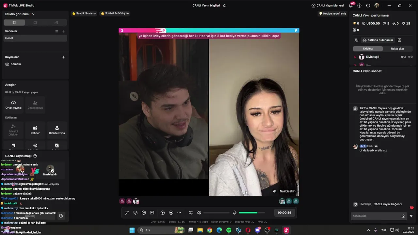The width and height of the screenshot is (418, 235).
Task: Click the diamonds count in performance panel
Action: (356, 23)
